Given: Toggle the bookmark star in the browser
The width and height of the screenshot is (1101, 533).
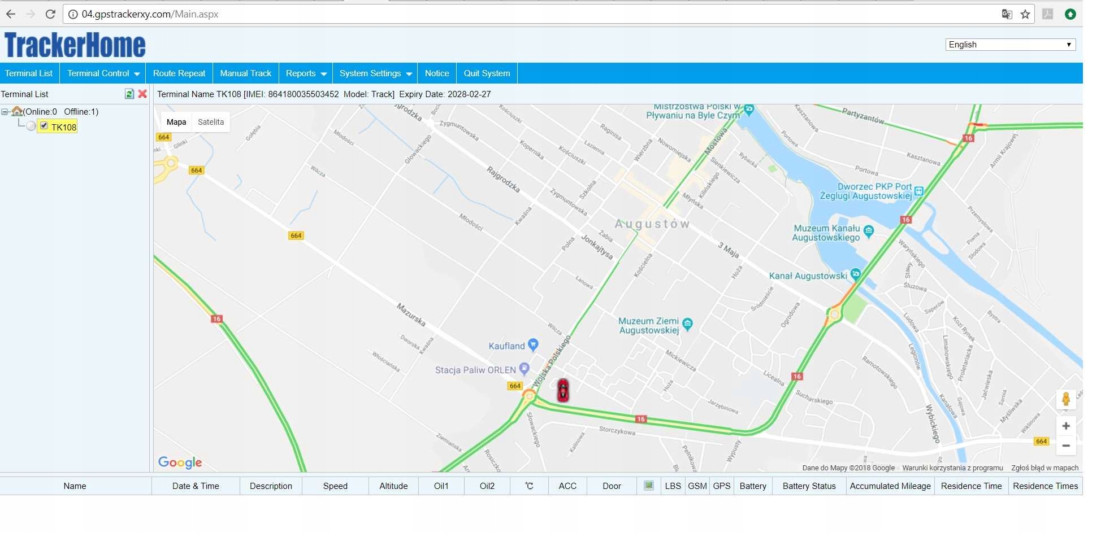Looking at the screenshot, I should (1025, 14).
